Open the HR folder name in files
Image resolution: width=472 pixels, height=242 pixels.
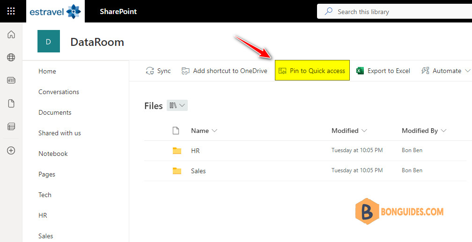pyautogui.click(x=195, y=151)
